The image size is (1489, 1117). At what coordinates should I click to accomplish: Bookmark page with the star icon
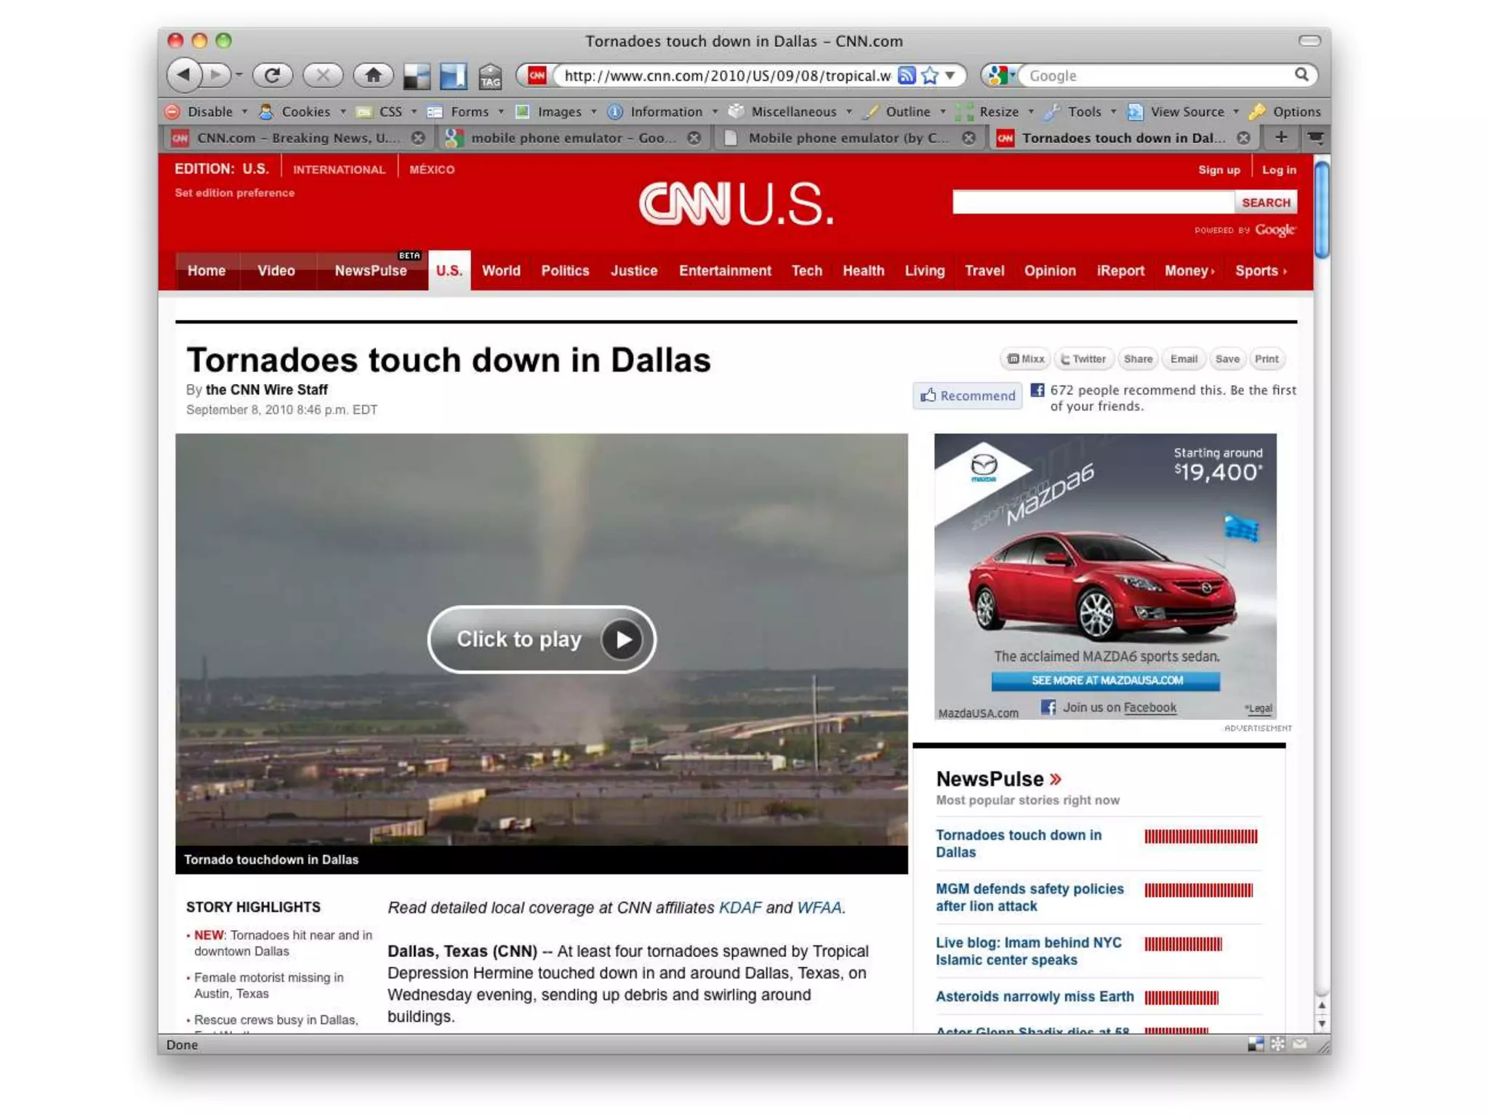click(930, 76)
